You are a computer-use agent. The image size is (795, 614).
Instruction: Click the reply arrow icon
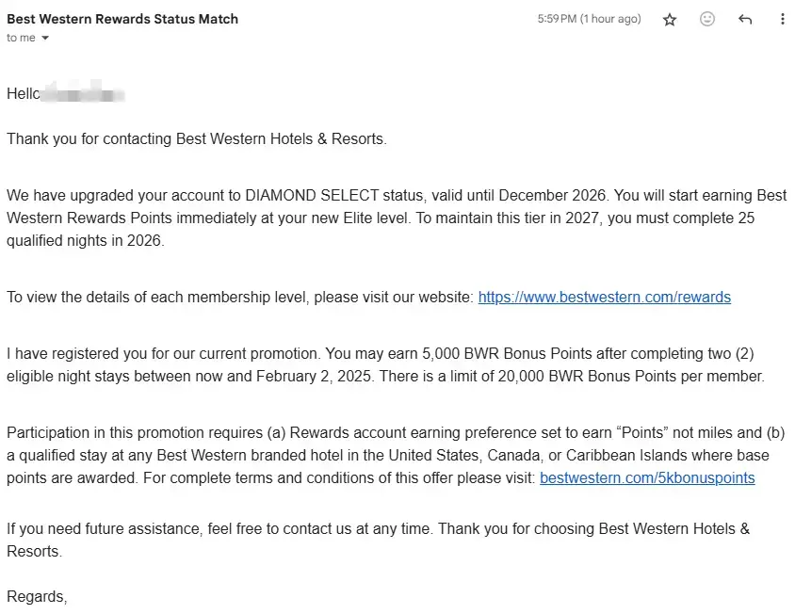tap(745, 19)
